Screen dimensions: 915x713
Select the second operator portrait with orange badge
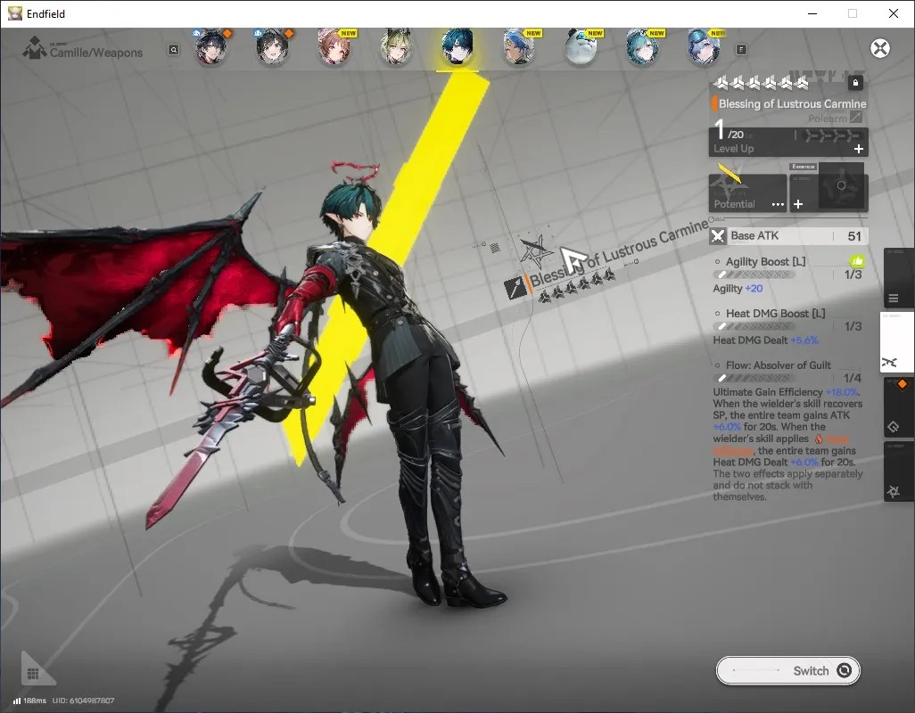tap(272, 47)
